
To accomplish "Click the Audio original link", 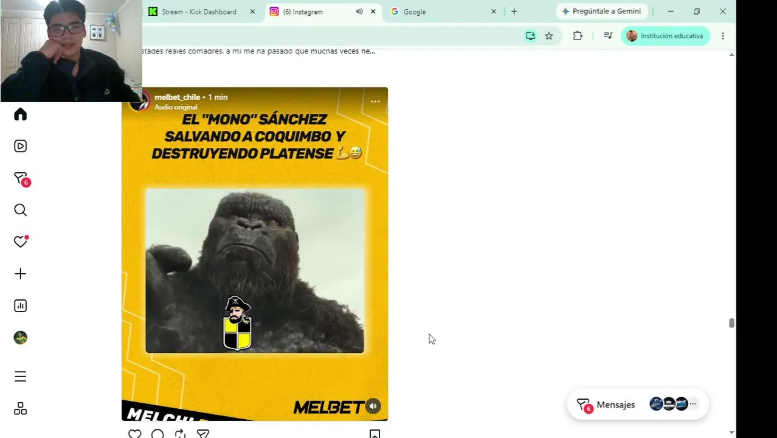I will tap(176, 107).
